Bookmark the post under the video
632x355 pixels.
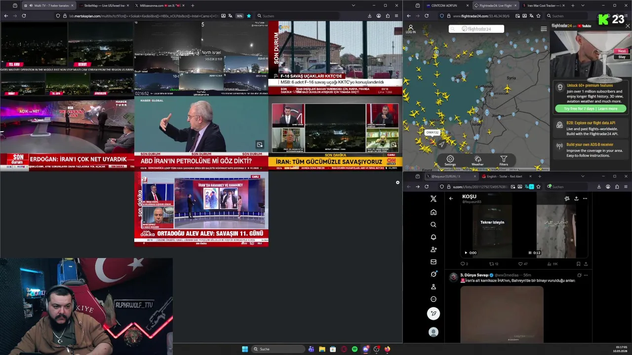[x=578, y=264]
